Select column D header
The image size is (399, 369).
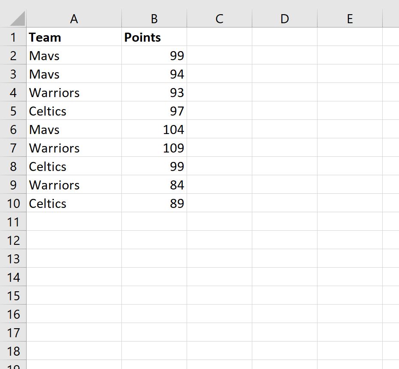click(284, 18)
